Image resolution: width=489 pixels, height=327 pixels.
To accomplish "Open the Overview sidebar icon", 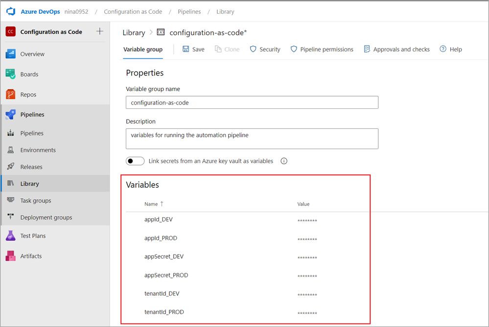I will tap(11, 54).
